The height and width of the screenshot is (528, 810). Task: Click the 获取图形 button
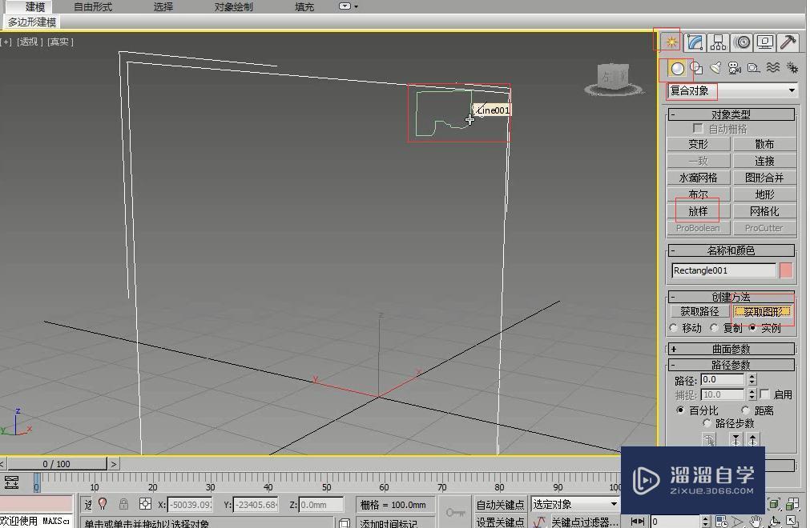point(763,312)
